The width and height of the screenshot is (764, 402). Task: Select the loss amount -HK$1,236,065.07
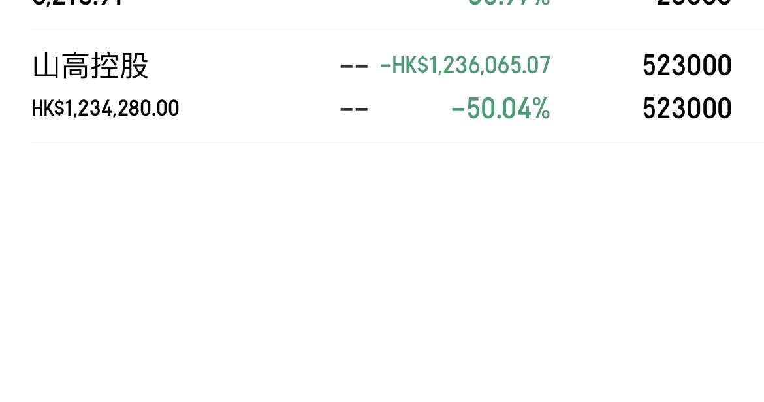coord(465,65)
